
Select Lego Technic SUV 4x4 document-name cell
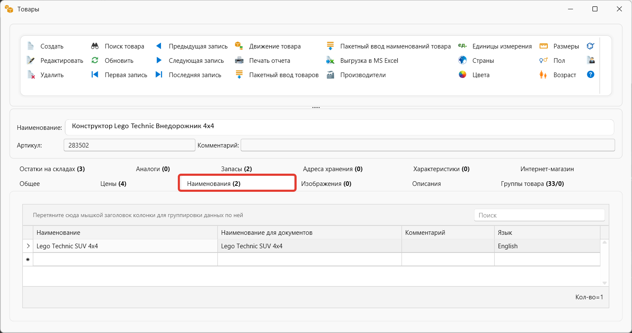(x=310, y=246)
